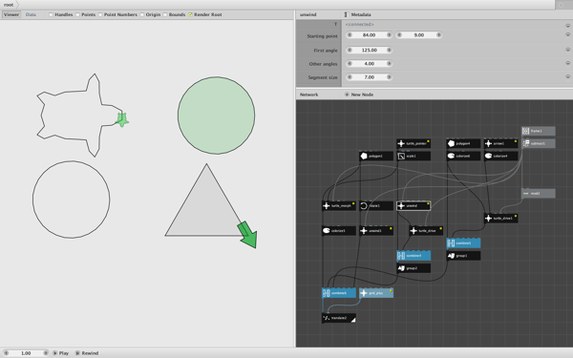Select the frame1 node
Viewport: 573px width, 358px height.
(x=539, y=131)
